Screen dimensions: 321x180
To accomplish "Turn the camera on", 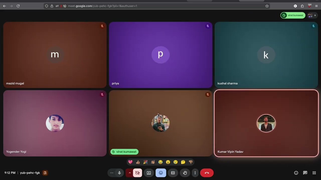I will pyautogui.click(x=137, y=173).
